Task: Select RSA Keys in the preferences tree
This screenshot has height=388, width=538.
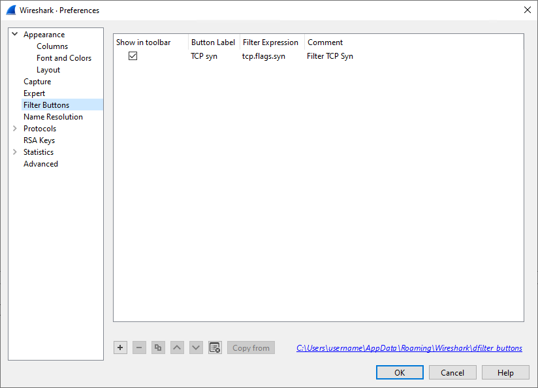Action: [39, 140]
